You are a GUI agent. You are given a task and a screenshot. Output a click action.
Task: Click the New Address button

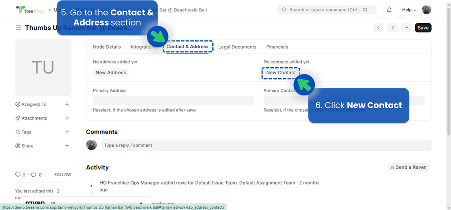coord(111,72)
